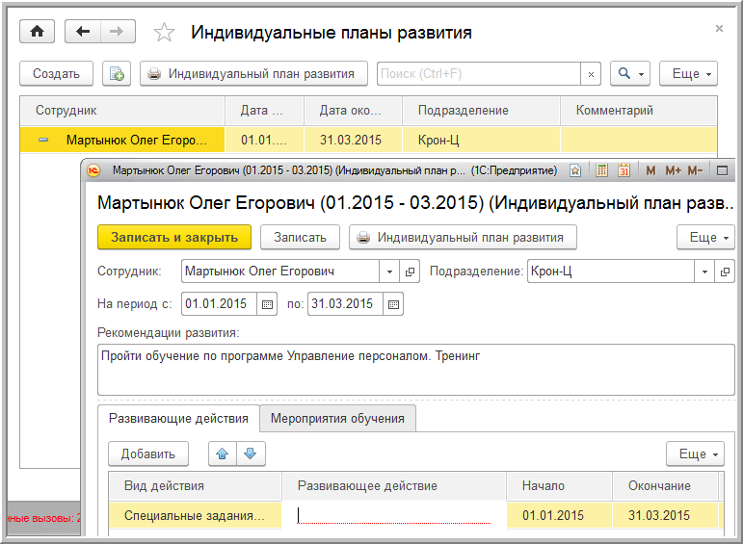Sort by Сотрудник column header
The height and width of the screenshot is (544, 743).
click(x=122, y=111)
